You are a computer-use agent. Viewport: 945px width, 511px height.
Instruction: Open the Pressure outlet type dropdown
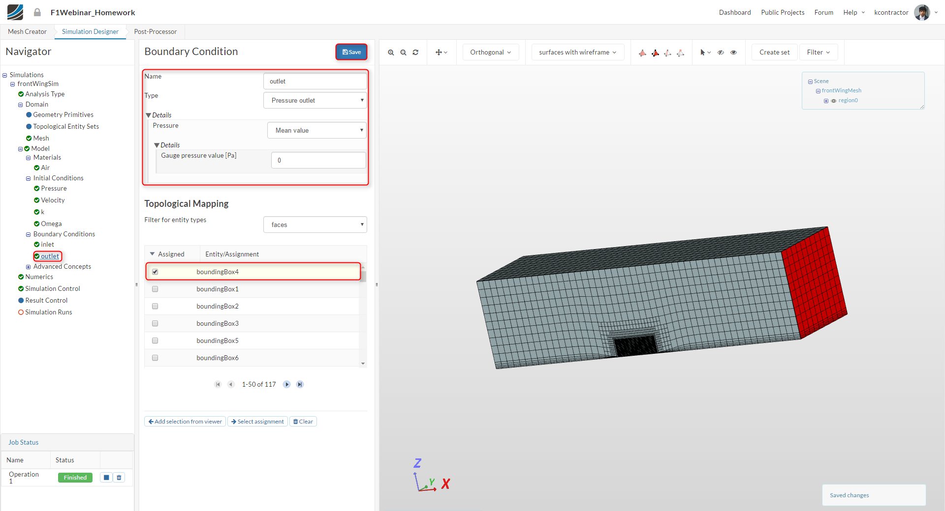coord(315,100)
